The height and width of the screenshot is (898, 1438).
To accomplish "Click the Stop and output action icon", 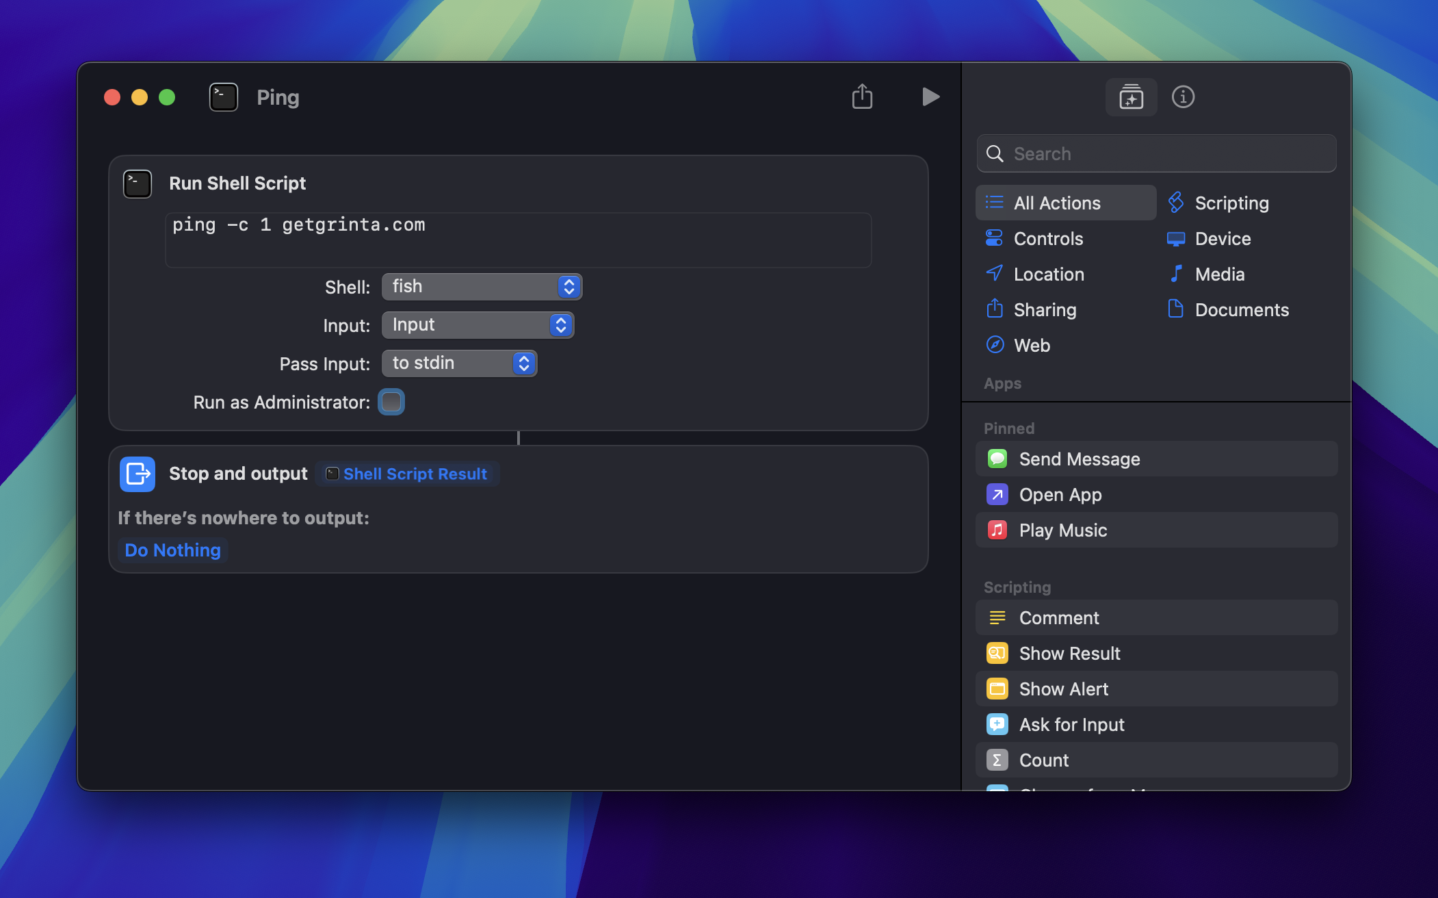I will (138, 474).
